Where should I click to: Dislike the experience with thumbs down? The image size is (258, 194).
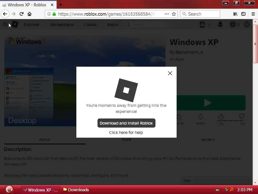coord(242,117)
